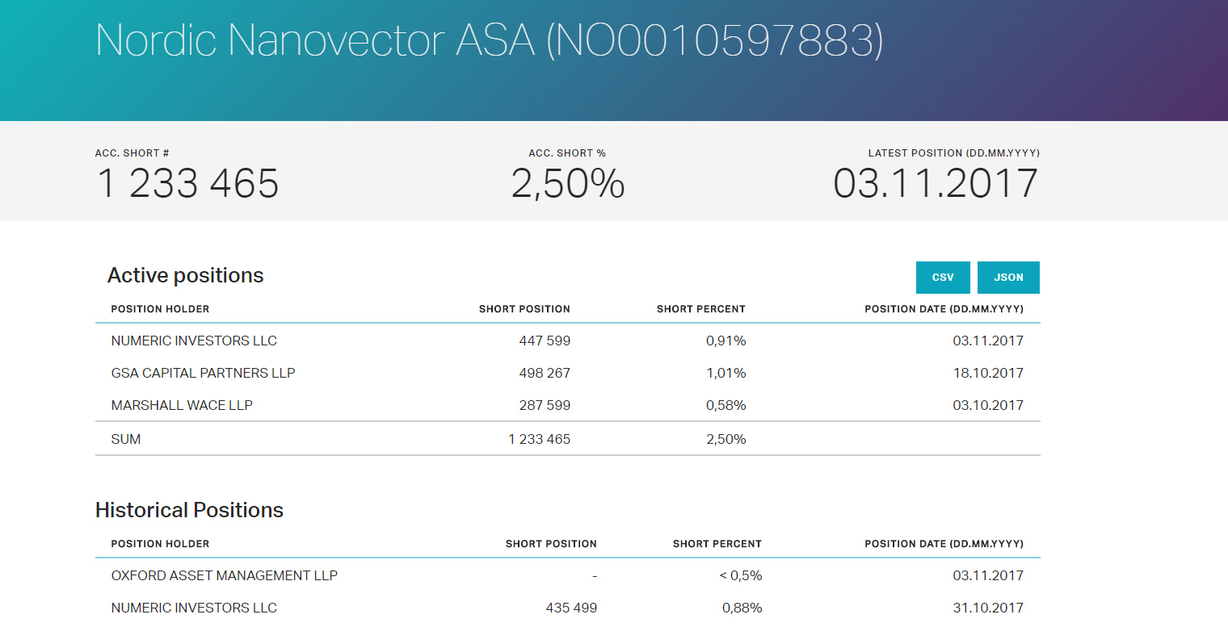Image resolution: width=1228 pixels, height=627 pixels.
Task: Download active positions as CSV
Action: [x=943, y=278]
